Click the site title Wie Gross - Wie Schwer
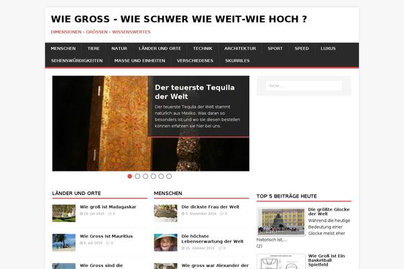Screen dimensions: 404x269 [179, 19]
